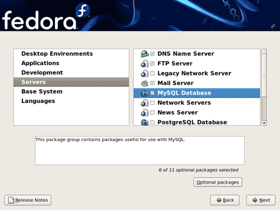Select the PostgreSQL Database row text
This screenshot has height=210, width=280.
(x=192, y=122)
